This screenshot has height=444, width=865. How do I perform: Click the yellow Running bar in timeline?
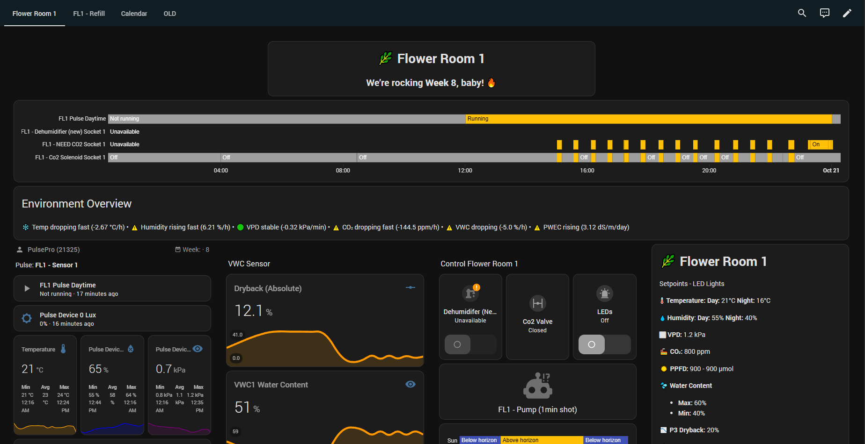(648, 119)
